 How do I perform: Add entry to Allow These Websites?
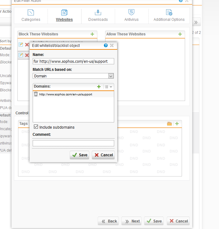180,34
